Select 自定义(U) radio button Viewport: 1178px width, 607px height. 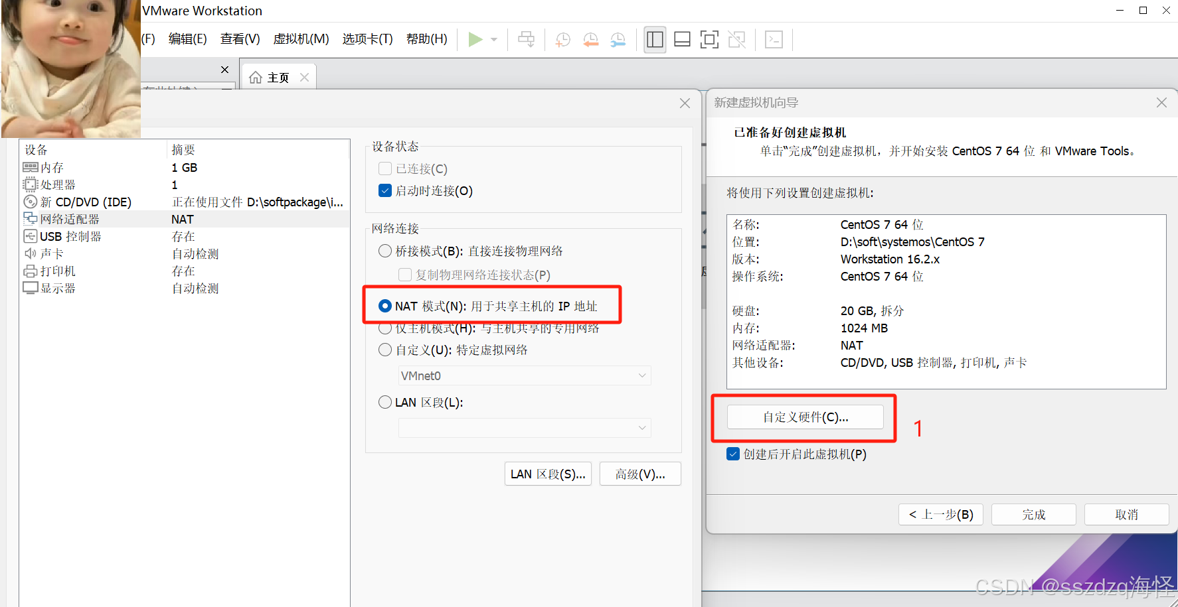pyautogui.click(x=385, y=350)
